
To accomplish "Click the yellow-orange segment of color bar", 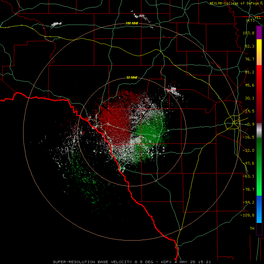I will 259,52.
